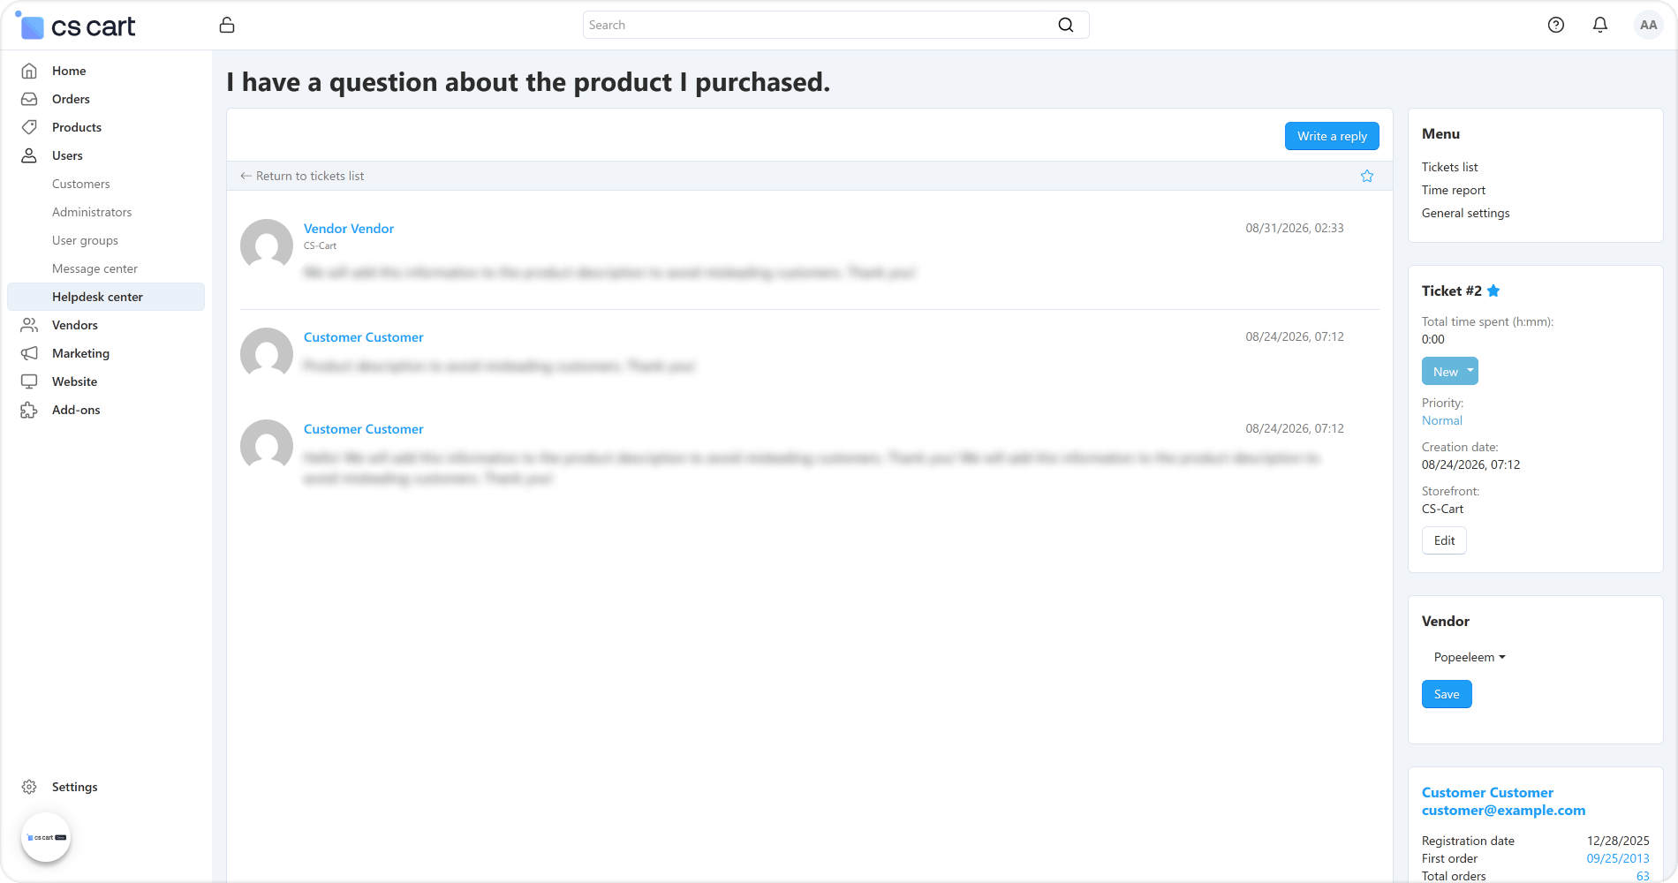Click the padlock icon in header
The height and width of the screenshot is (883, 1678).
click(227, 25)
